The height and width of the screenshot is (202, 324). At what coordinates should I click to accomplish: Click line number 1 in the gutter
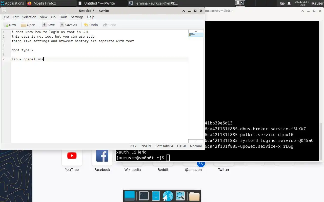pos(4,32)
